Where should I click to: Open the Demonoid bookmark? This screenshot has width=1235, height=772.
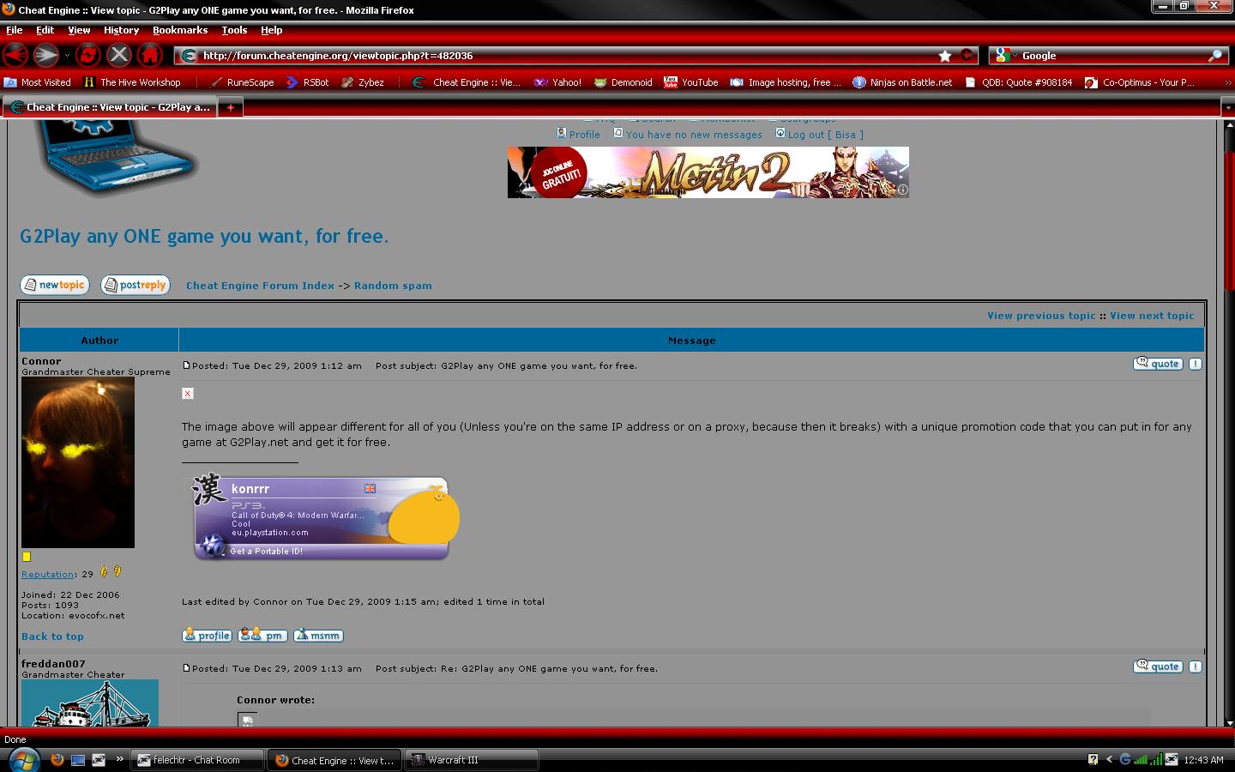(x=624, y=82)
